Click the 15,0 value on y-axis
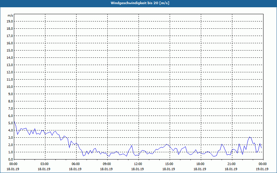Viewport: 277px width, 173px height. click(10, 50)
